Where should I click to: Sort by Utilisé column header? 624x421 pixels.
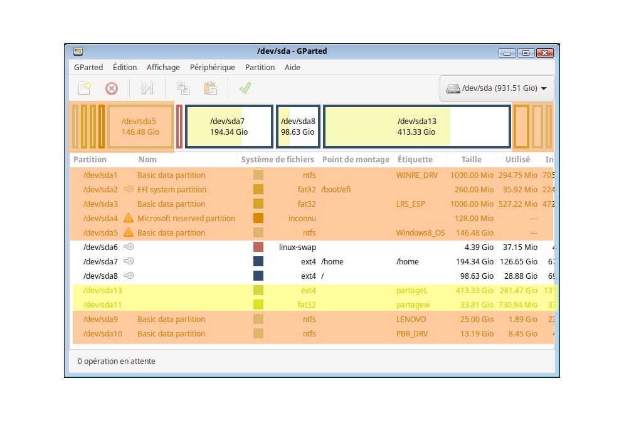tap(517, 159)
